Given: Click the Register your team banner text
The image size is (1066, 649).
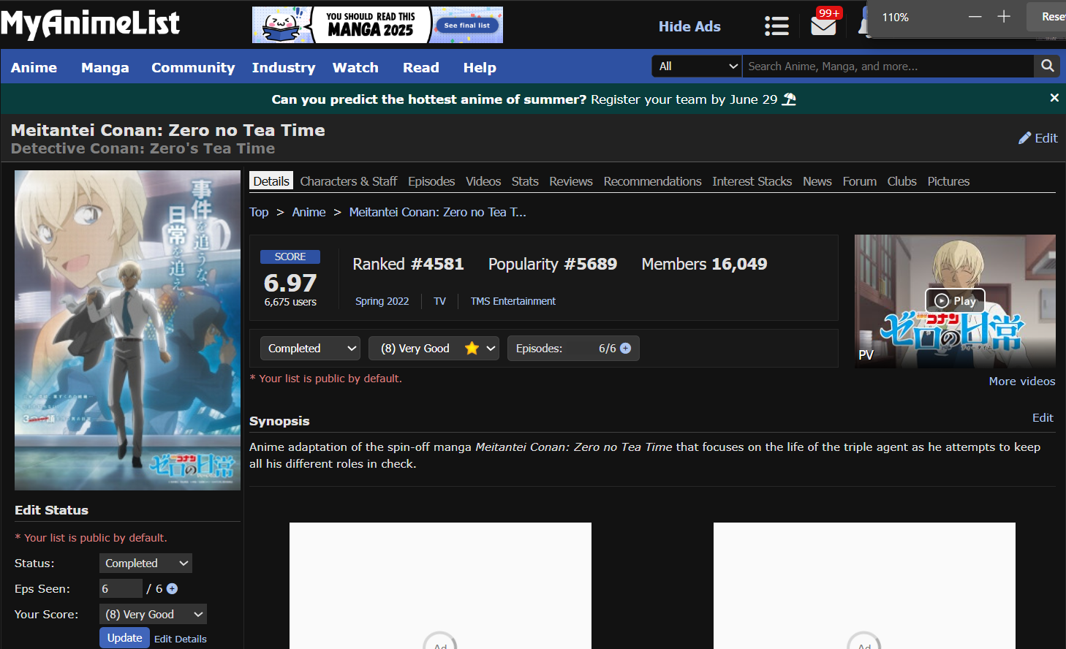Looking at the screenshot, I should click(684, 99).
